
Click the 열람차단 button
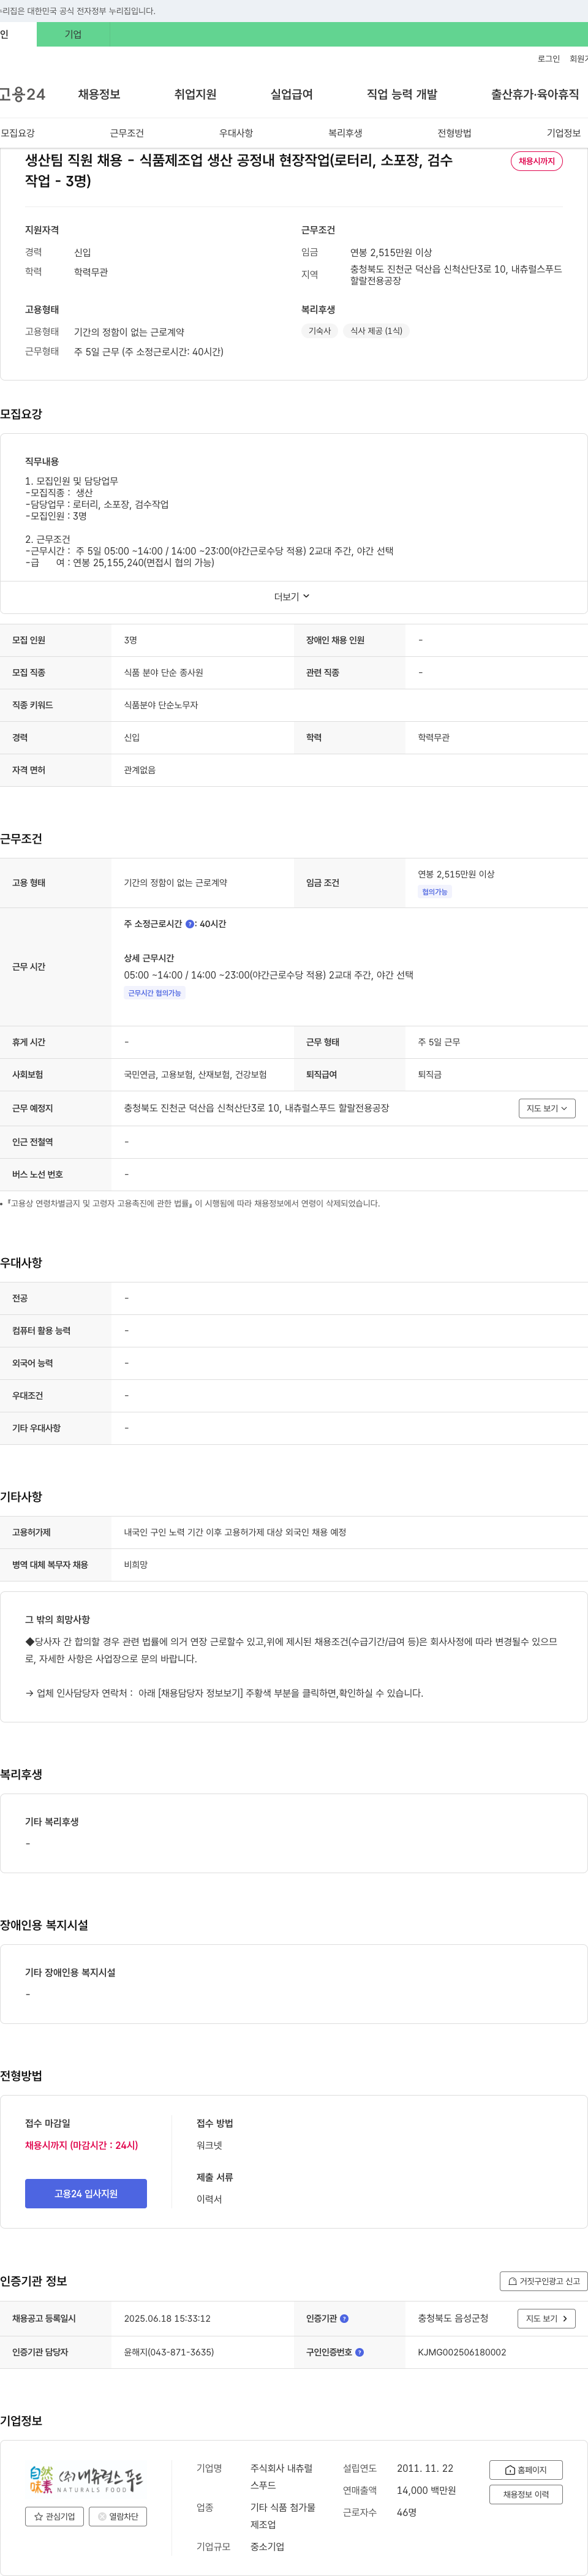click(118, 2517)
